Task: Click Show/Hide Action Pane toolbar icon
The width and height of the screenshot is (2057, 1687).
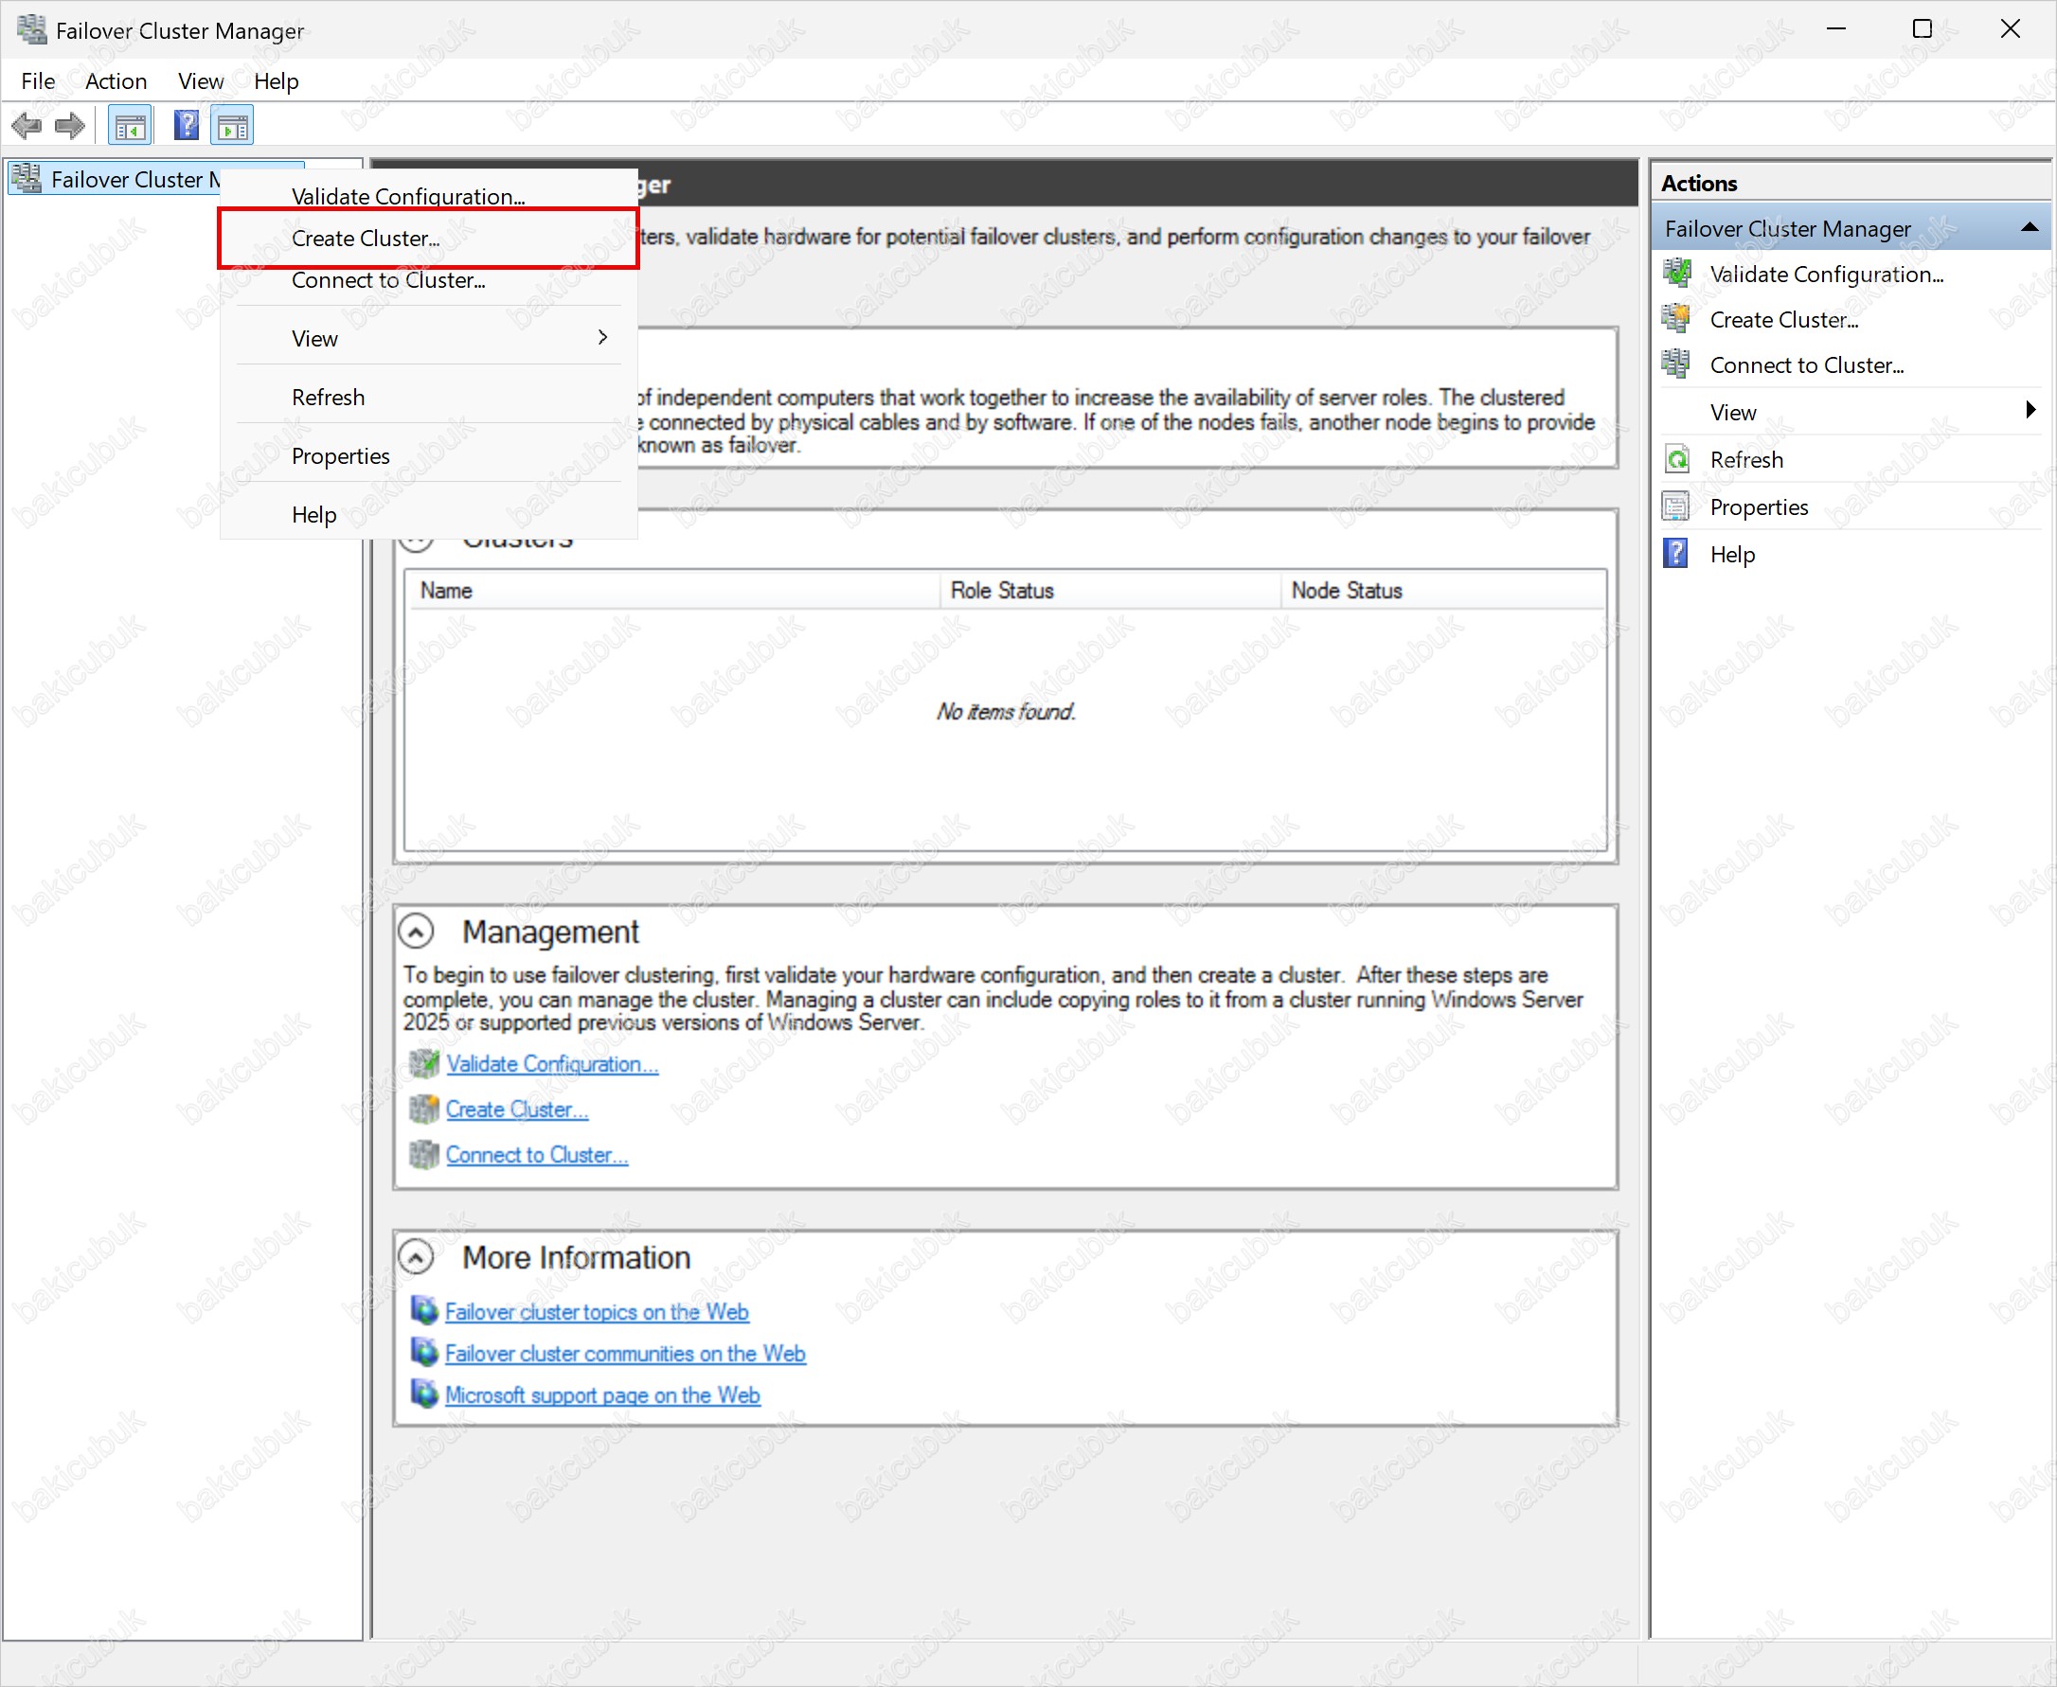Action: click(x=232, y=126)
